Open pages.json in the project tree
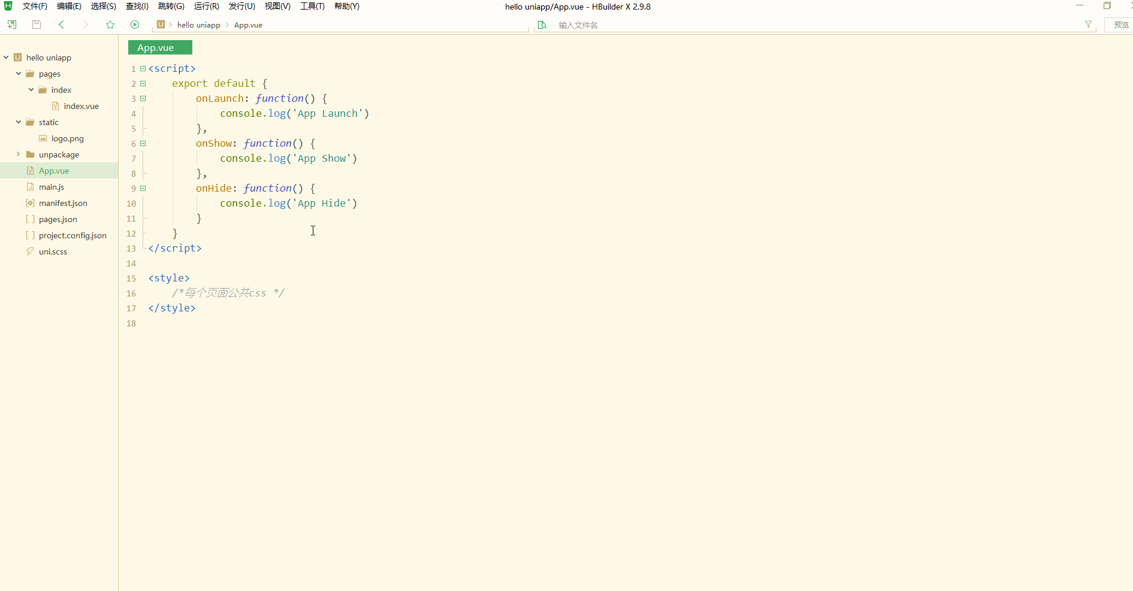 point(59,219)
